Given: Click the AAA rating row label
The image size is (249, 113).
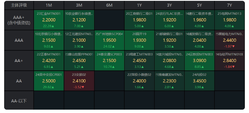Looking at the screenshot, I should pos(19,40).
